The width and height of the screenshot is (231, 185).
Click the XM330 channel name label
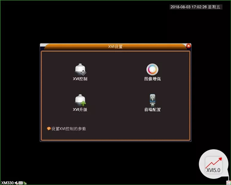(x=7, y=183)
